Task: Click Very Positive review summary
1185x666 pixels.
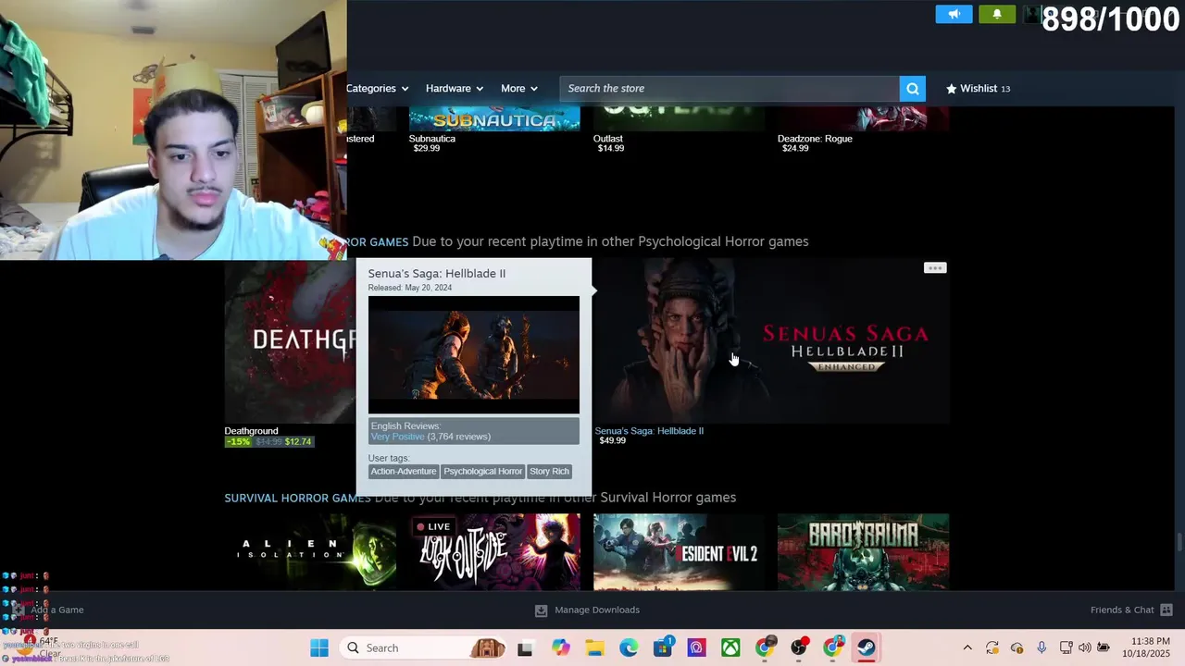Action: pyautogui.click(x=397, y=437)
